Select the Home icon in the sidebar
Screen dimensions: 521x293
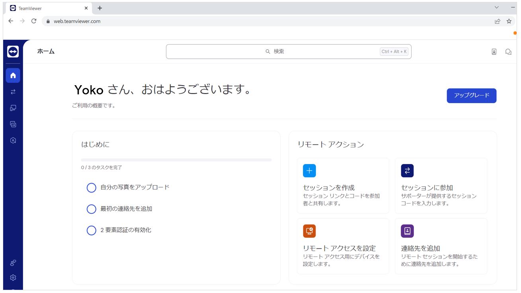pos(13,76)
